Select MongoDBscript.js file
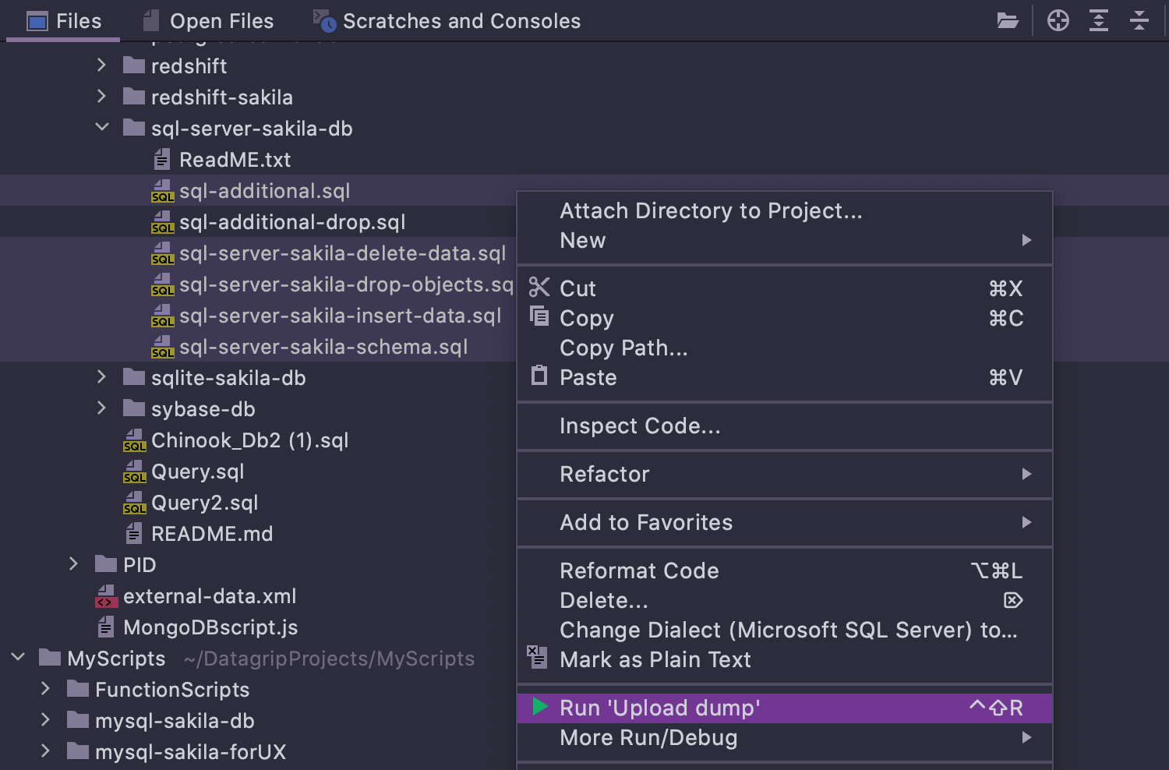 pyautogui.click(x=210, y=627)
